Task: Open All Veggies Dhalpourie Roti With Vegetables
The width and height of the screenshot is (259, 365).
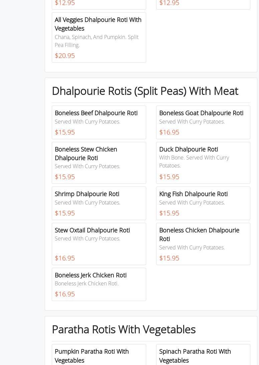Action: click(x=98, y=24)
